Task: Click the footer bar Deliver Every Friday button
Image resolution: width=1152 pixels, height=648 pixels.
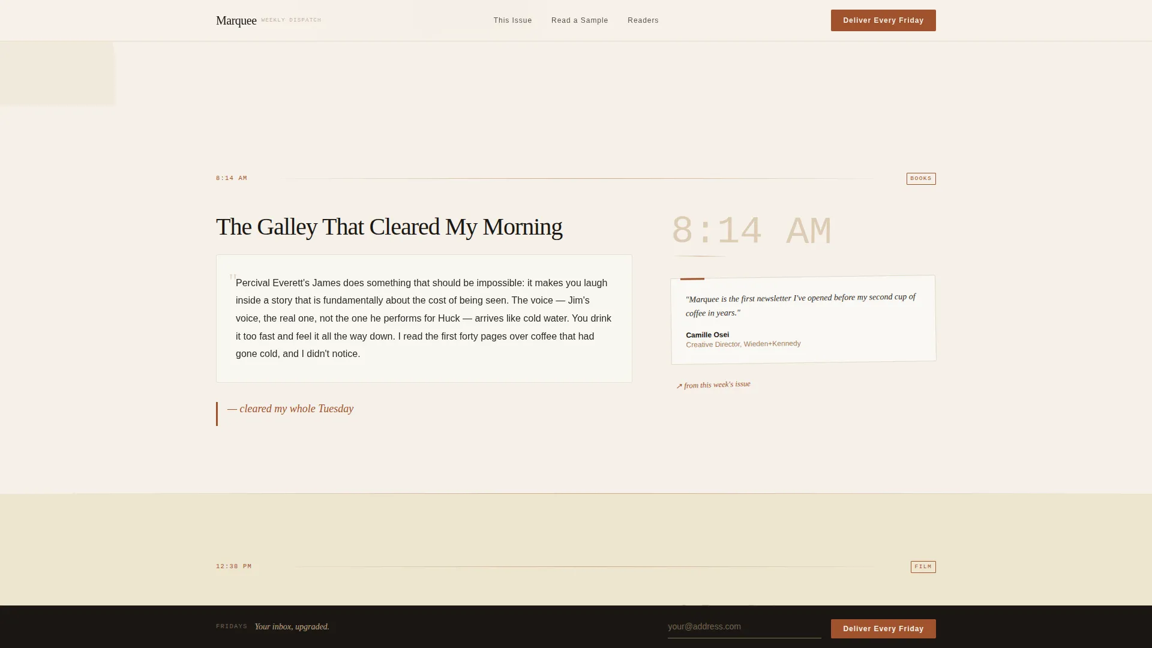Action: click(883, 629)
